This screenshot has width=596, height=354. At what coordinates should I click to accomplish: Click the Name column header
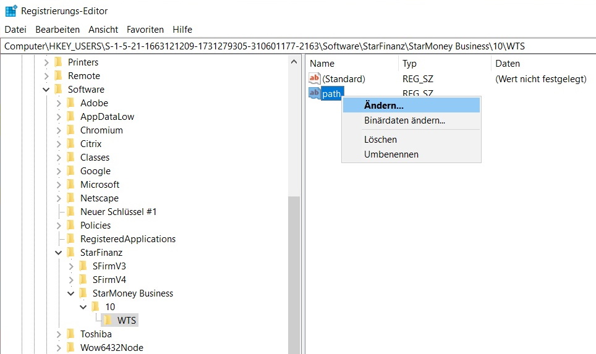352,64
